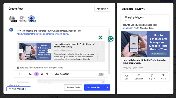Remove the link preview attachment with X
This screenshot has width=176, height=98.
tap(101, 44)
